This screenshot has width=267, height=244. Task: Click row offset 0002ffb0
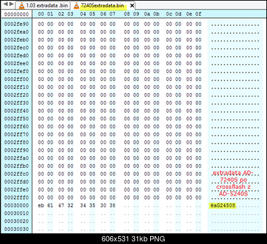click(x=17, y=166)
